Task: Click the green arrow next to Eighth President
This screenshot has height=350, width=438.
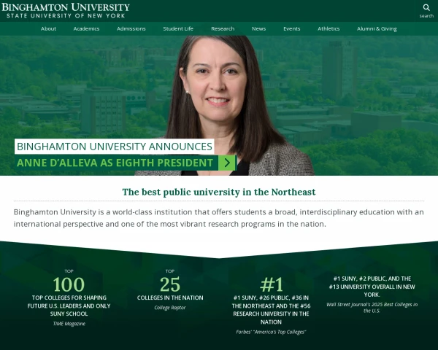Action: 226,163
